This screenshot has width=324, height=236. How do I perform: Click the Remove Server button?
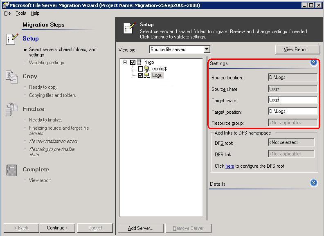(188, 228)
